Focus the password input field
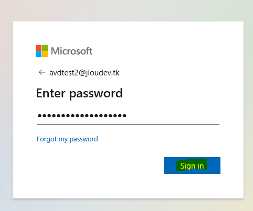The width and height of the screenshot is (253, 211). coord(128,116)
